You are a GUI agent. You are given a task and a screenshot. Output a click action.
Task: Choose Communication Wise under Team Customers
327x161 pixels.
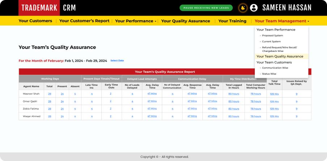[275, 68]
